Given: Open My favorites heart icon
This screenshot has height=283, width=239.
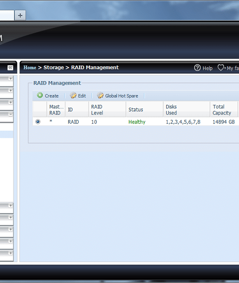Looking at the screenshot, I should tap(221, 68).
